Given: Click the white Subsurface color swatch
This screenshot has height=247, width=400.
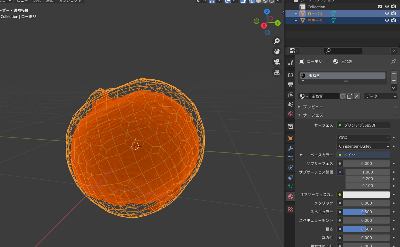Looking at the screenshot, I should [x=367, y=194].
